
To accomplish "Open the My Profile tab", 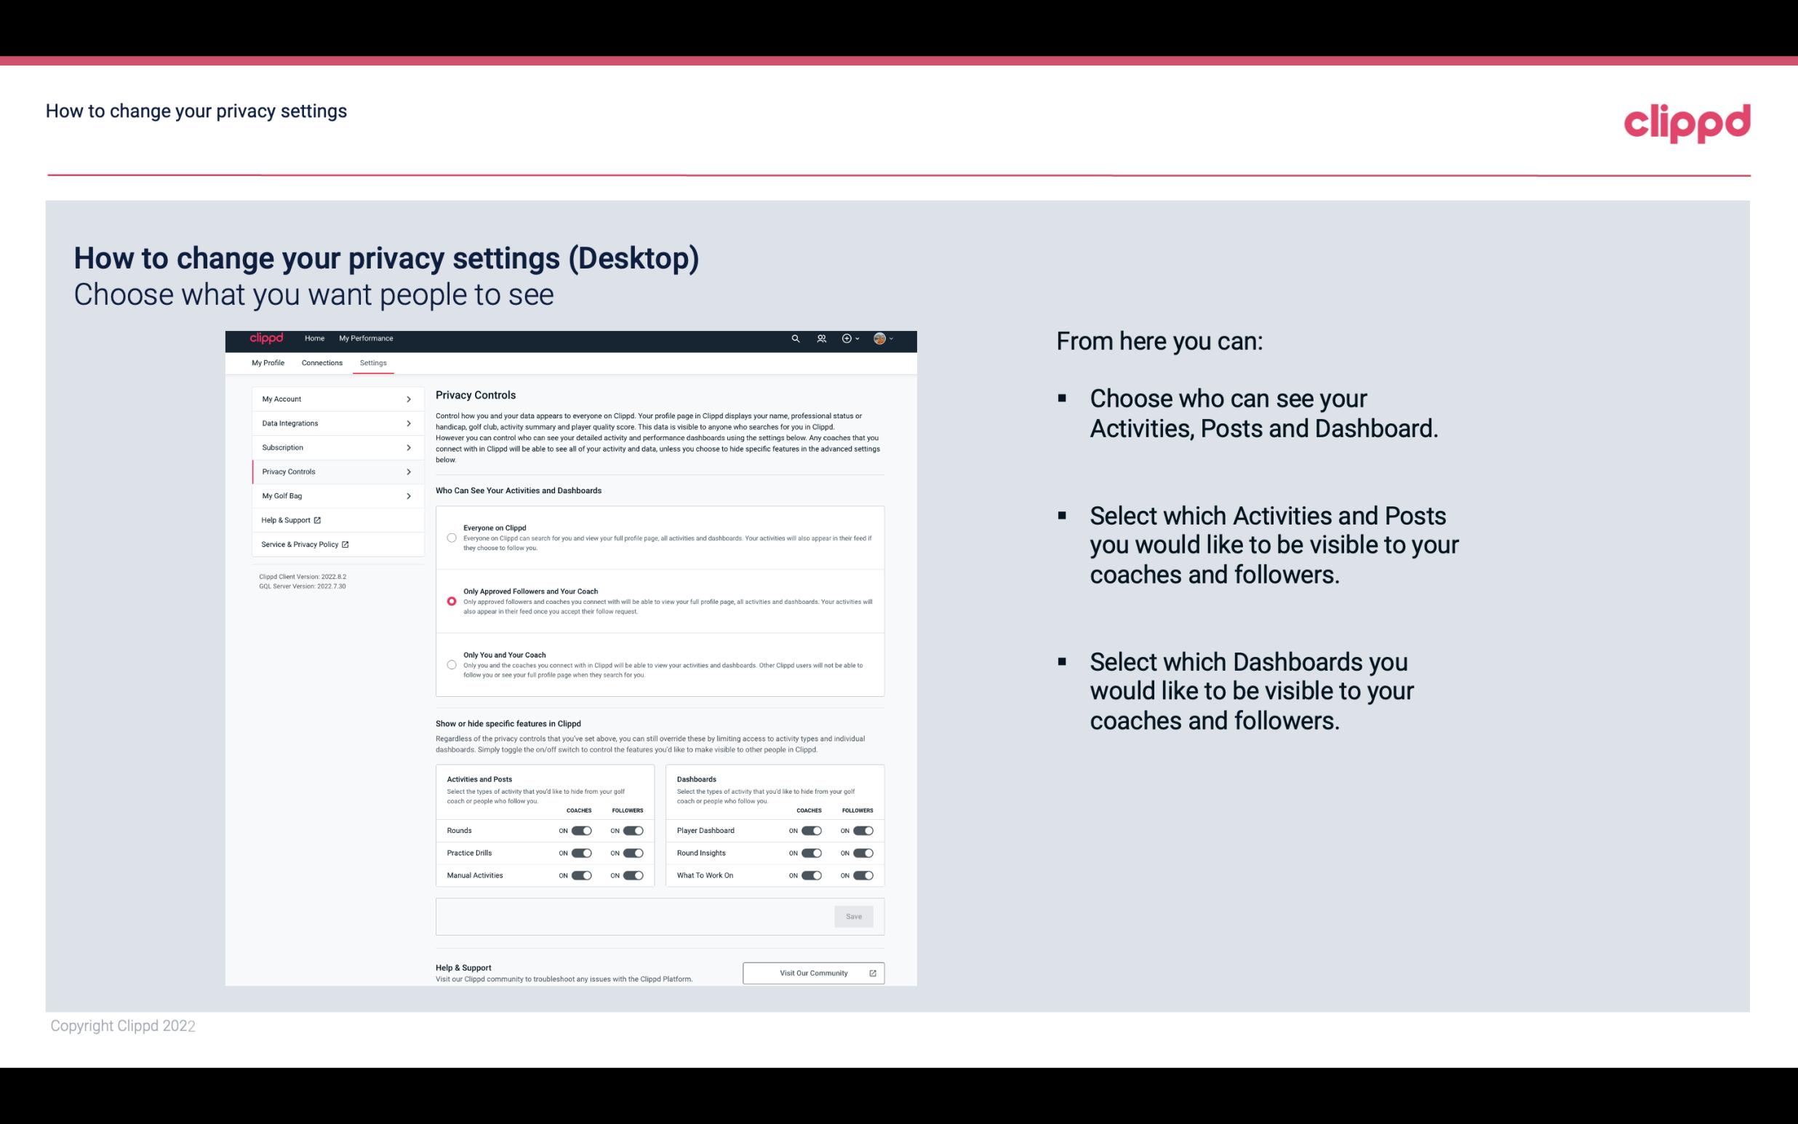I will [268, 362].
